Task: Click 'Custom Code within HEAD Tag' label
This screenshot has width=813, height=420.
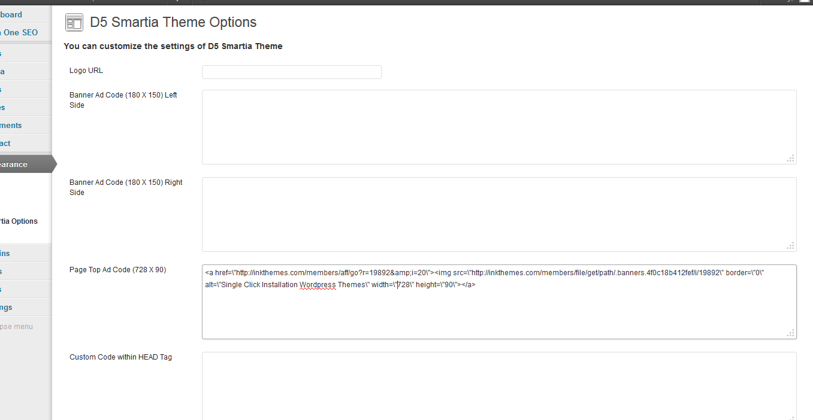Action: pos(120,357)
